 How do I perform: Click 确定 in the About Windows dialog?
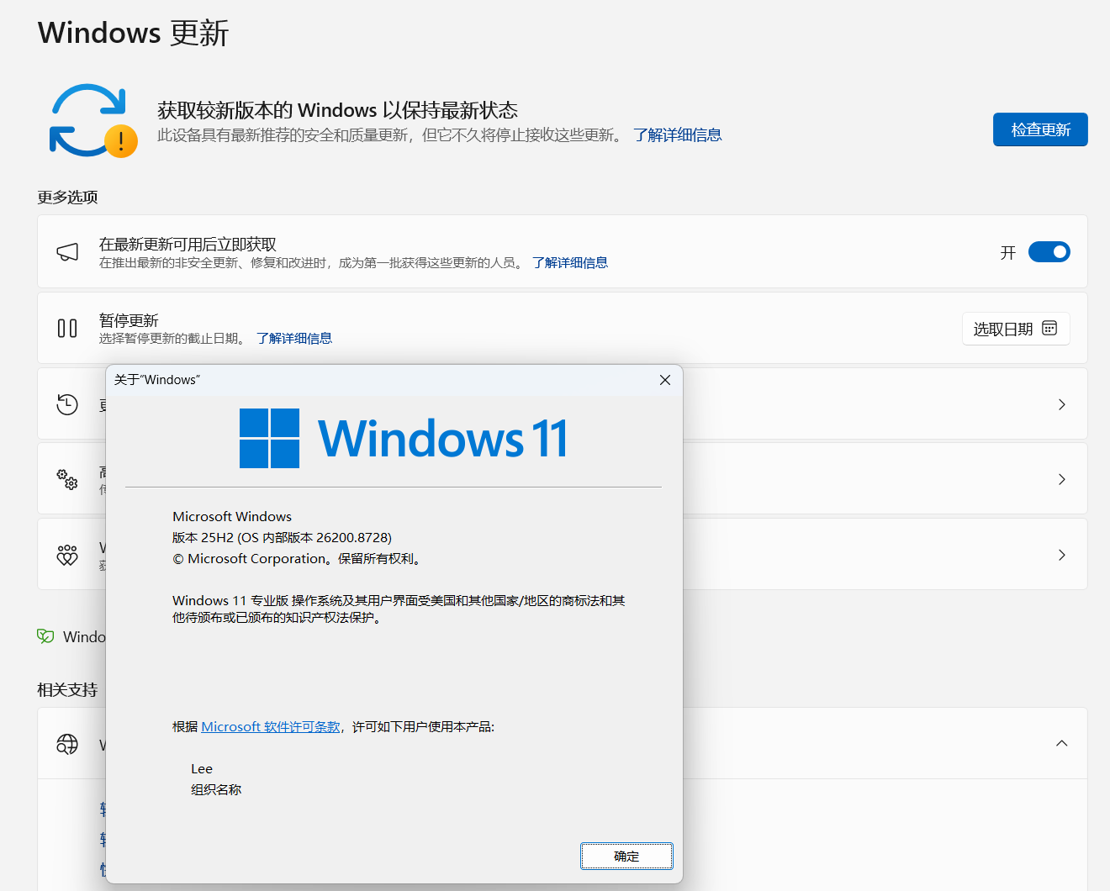(x=626, y=856)
